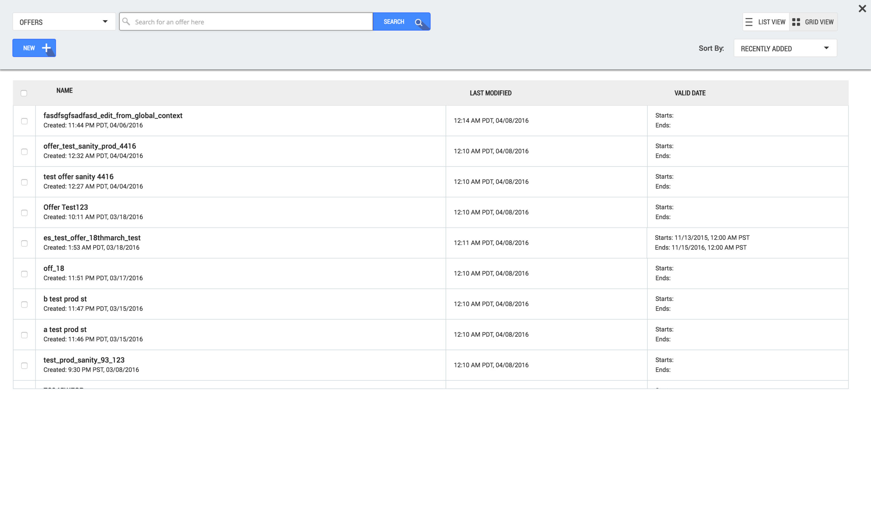Check the a test prod st checkbox
The height and width of the screenshot is (519, 871).
24,335
